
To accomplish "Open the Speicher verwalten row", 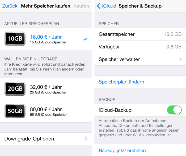I will click(140, 59).
